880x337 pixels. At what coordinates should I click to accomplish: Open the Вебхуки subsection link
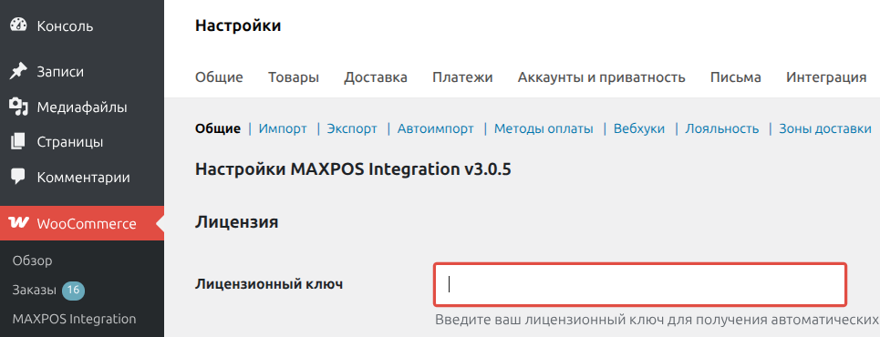tap(639, 129)
